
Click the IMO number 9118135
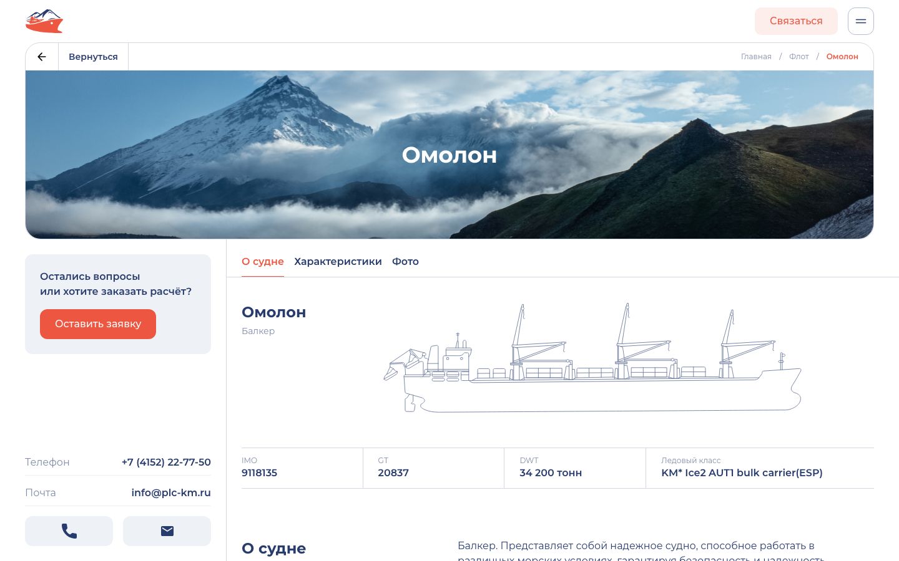tap(259, 473)
